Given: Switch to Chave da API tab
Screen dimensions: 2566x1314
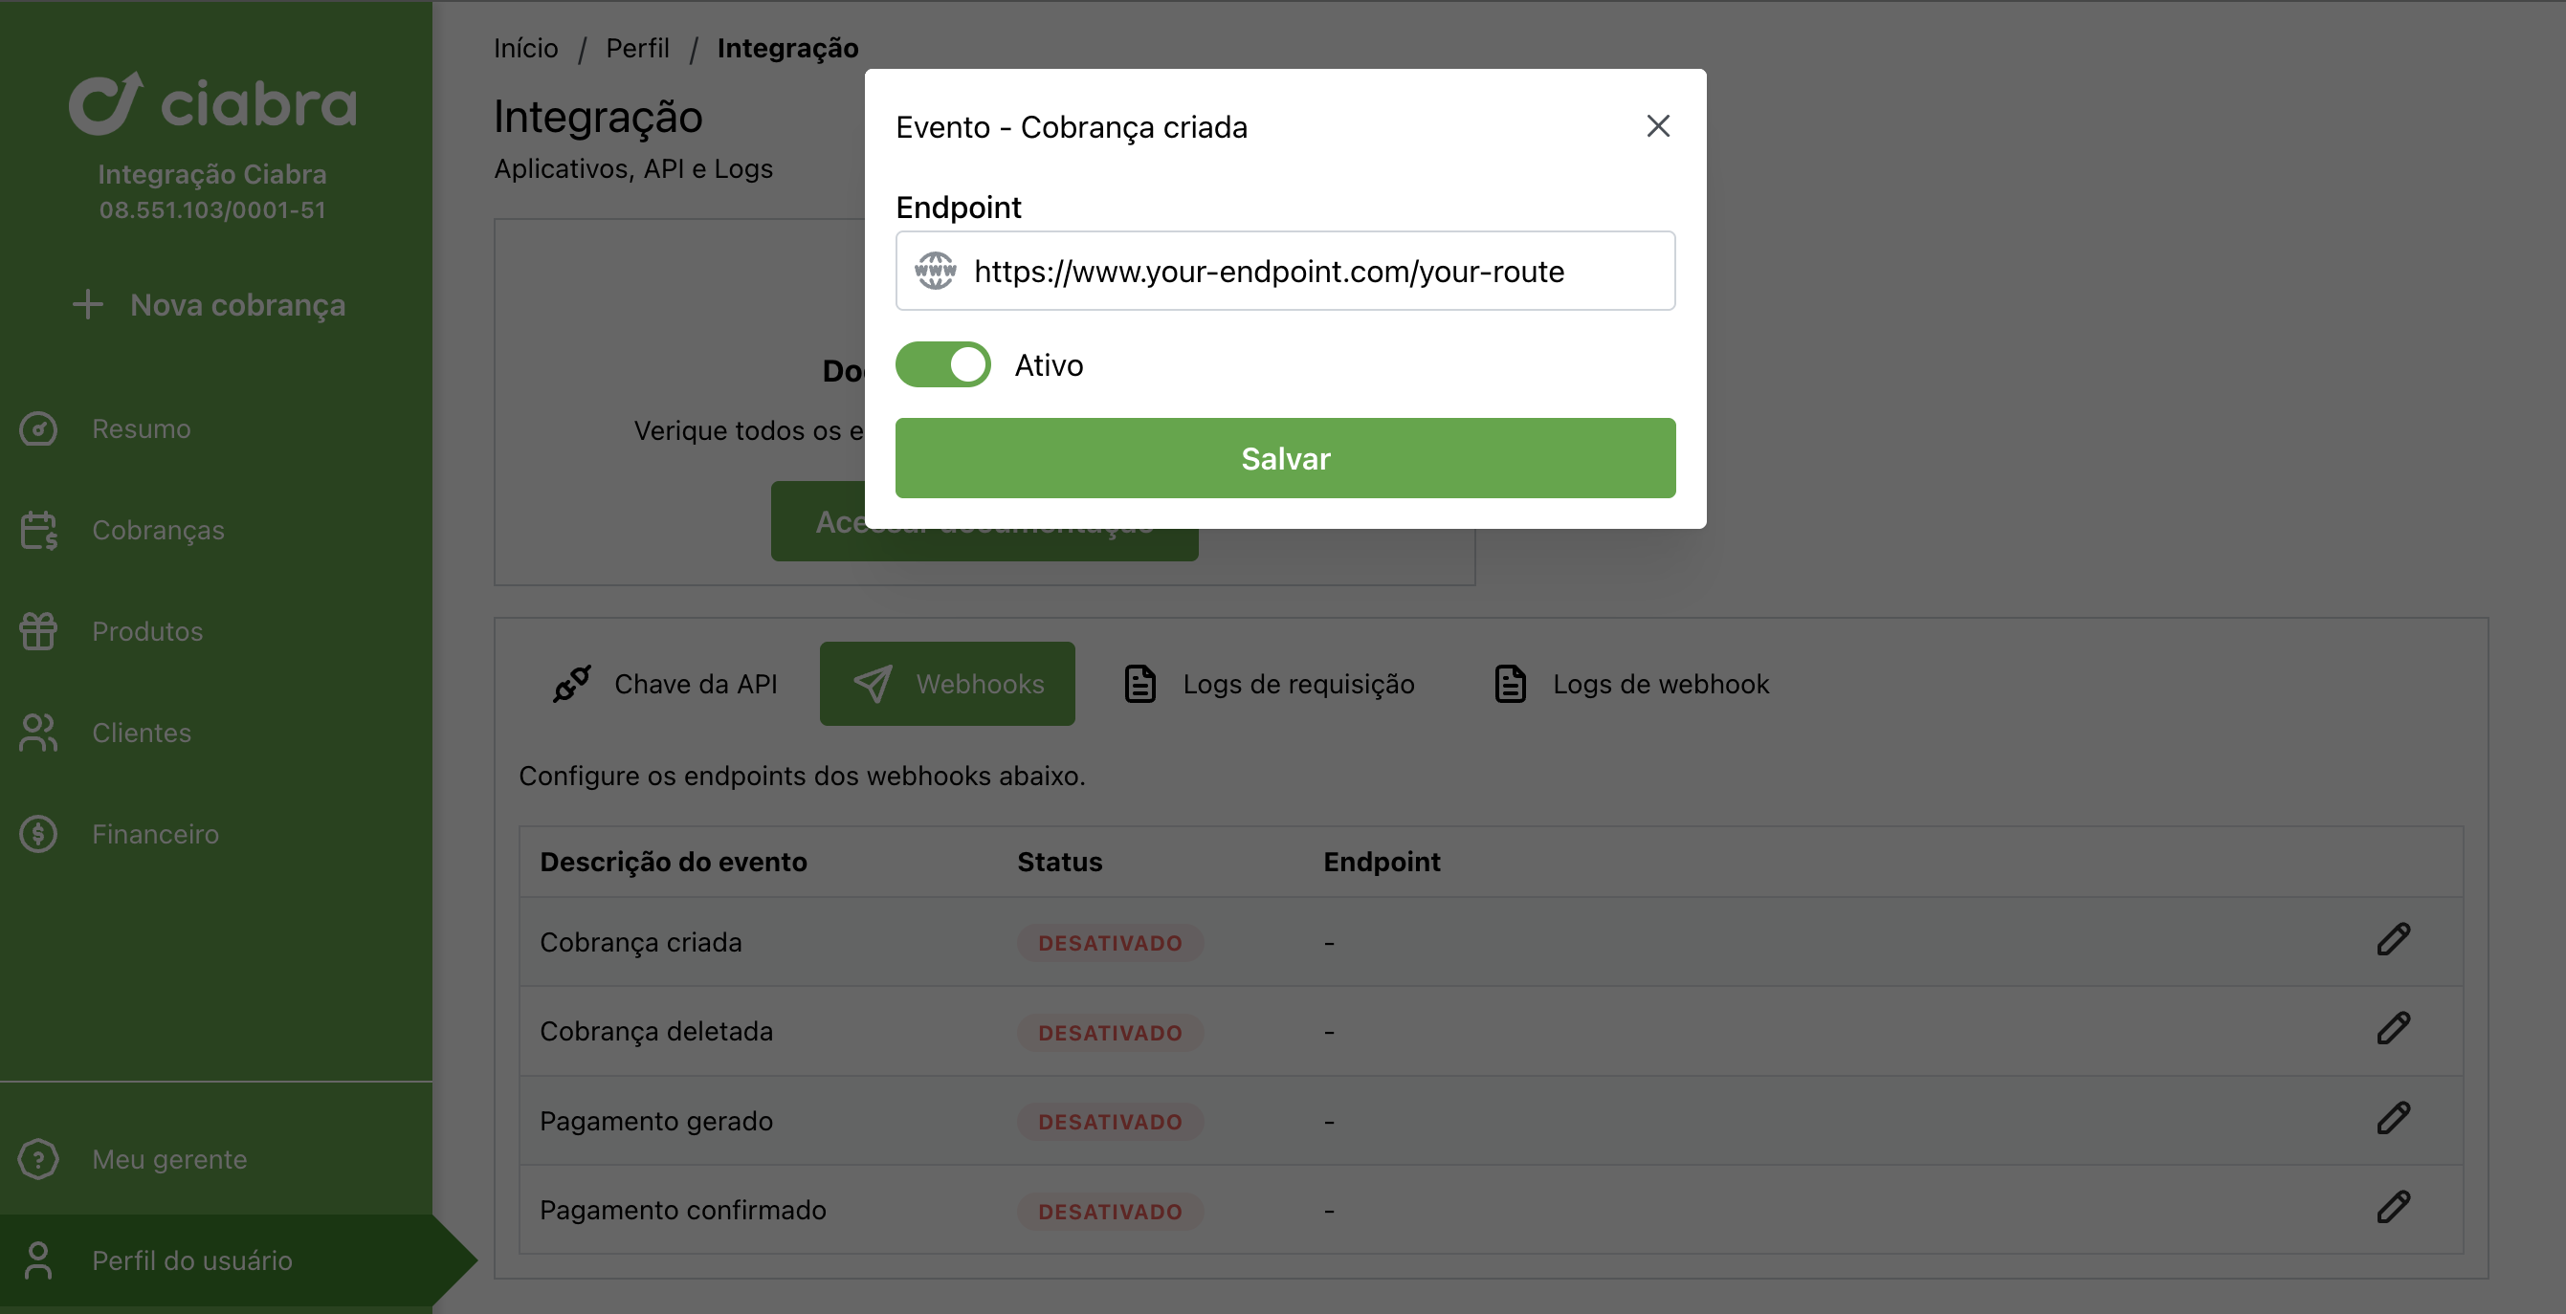Looking at the screenshot, I should pos(664,684).
